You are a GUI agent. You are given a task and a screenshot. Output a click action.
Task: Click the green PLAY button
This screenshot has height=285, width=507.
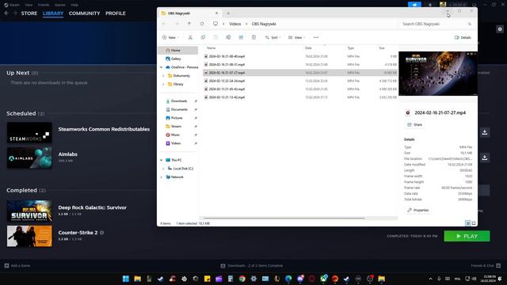467,236
